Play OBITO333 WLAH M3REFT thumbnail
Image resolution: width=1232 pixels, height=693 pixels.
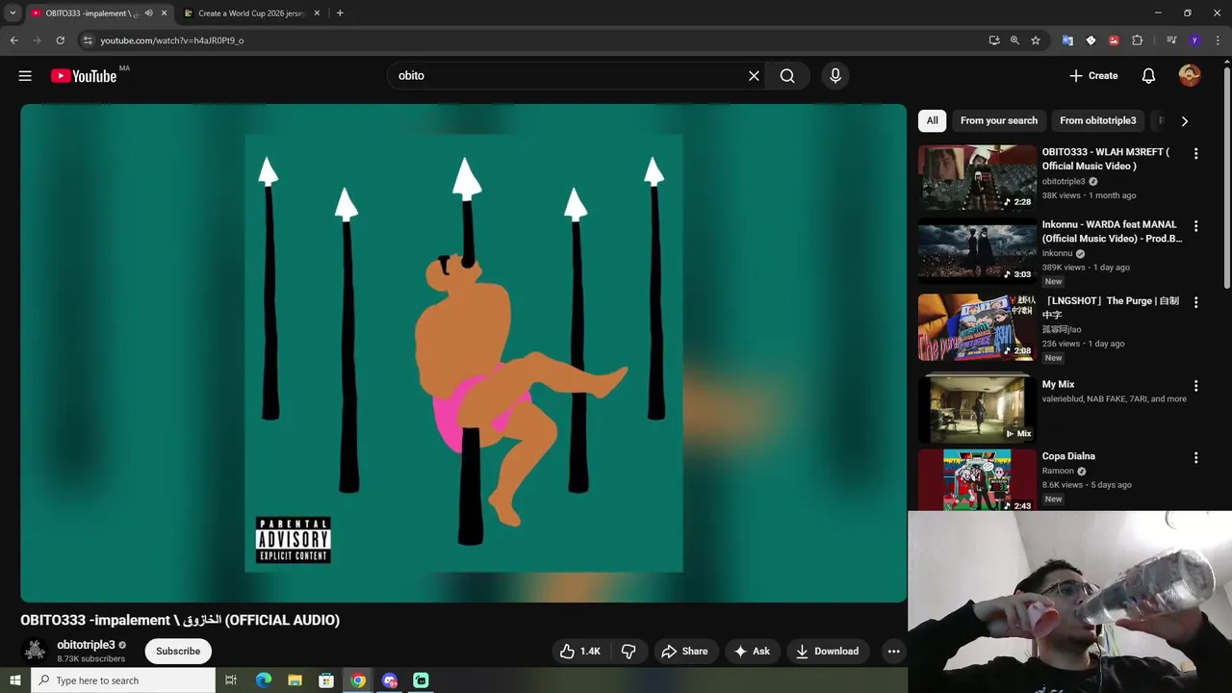[x=976, y=177]
